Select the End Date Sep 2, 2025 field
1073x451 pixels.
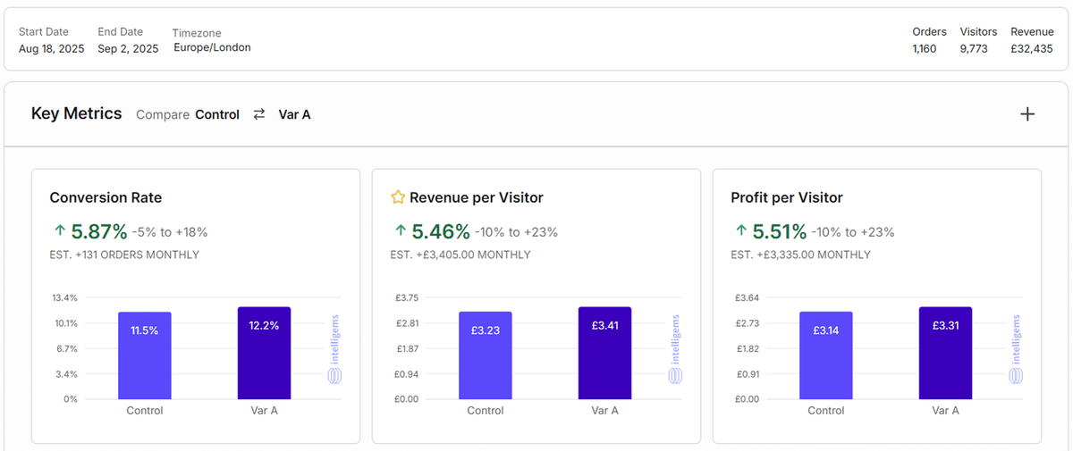click(128, 49)
